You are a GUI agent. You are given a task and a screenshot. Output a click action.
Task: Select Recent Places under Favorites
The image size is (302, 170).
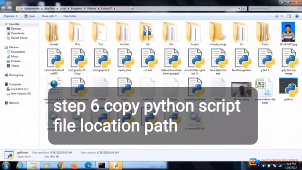19,38
